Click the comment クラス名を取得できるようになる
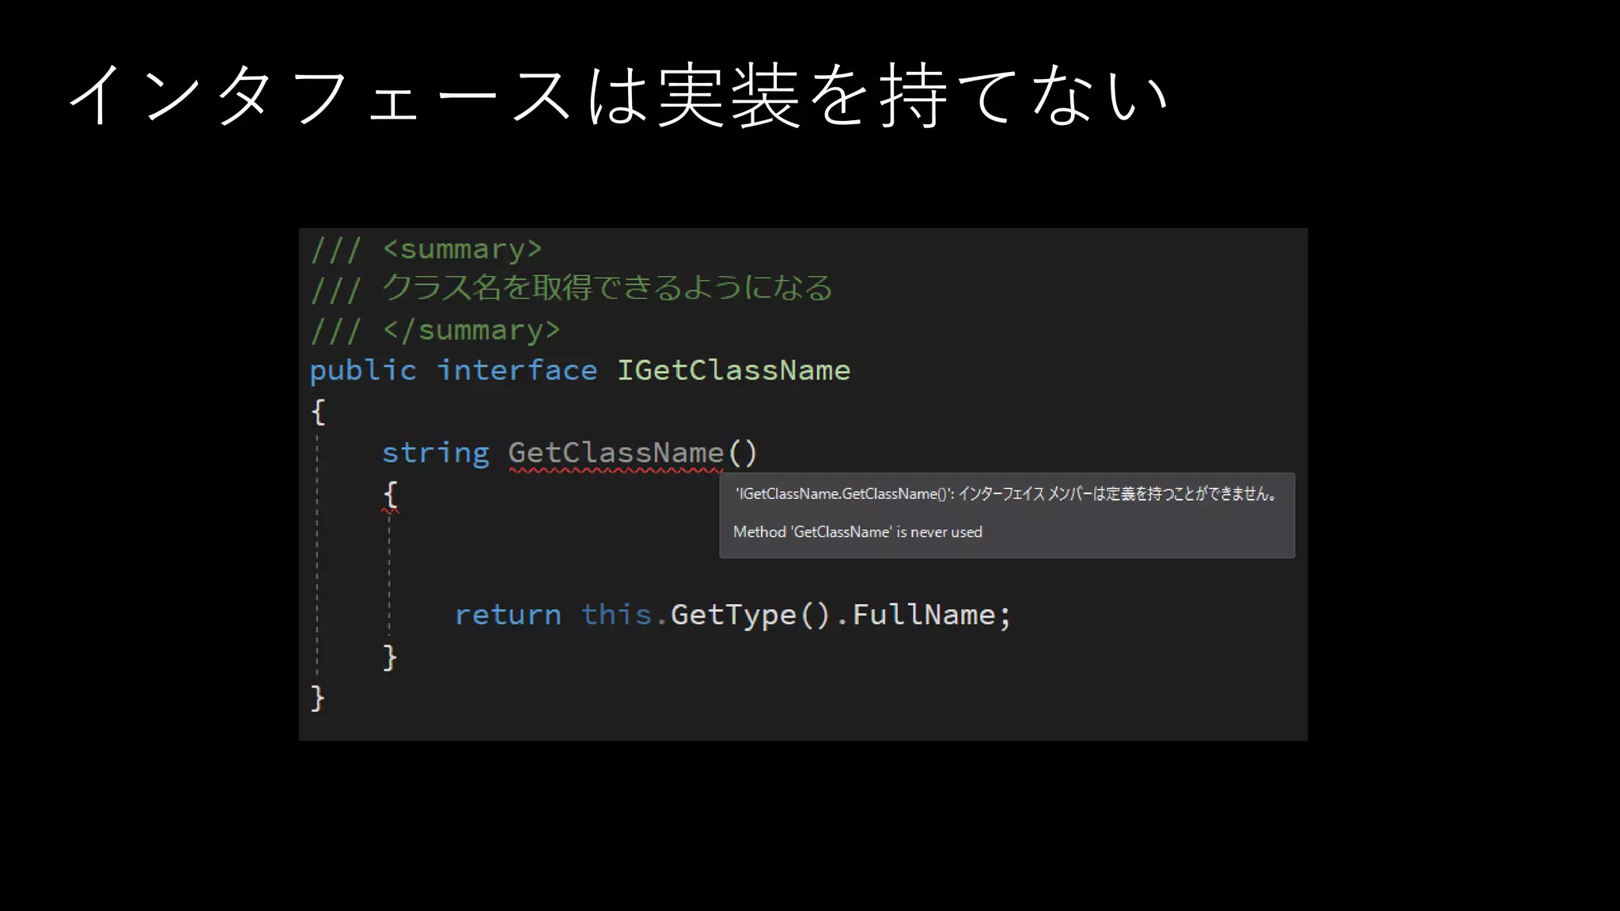 pyautogui.click(x=607, y=287)
